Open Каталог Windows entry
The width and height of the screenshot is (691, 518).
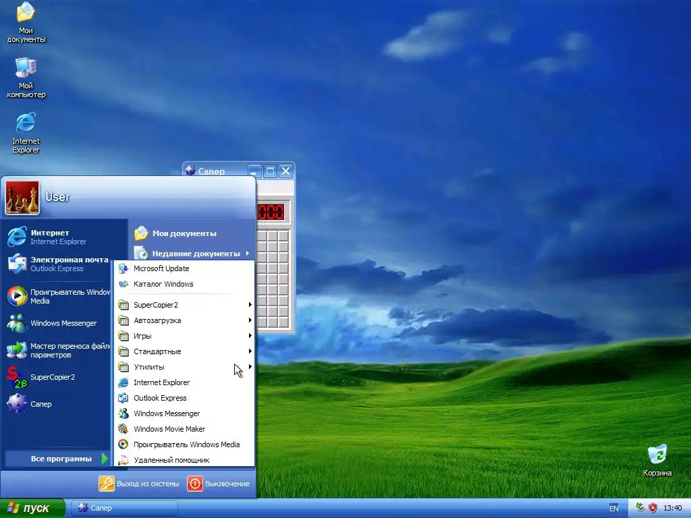pyautogui.click(x=184, y=284)
